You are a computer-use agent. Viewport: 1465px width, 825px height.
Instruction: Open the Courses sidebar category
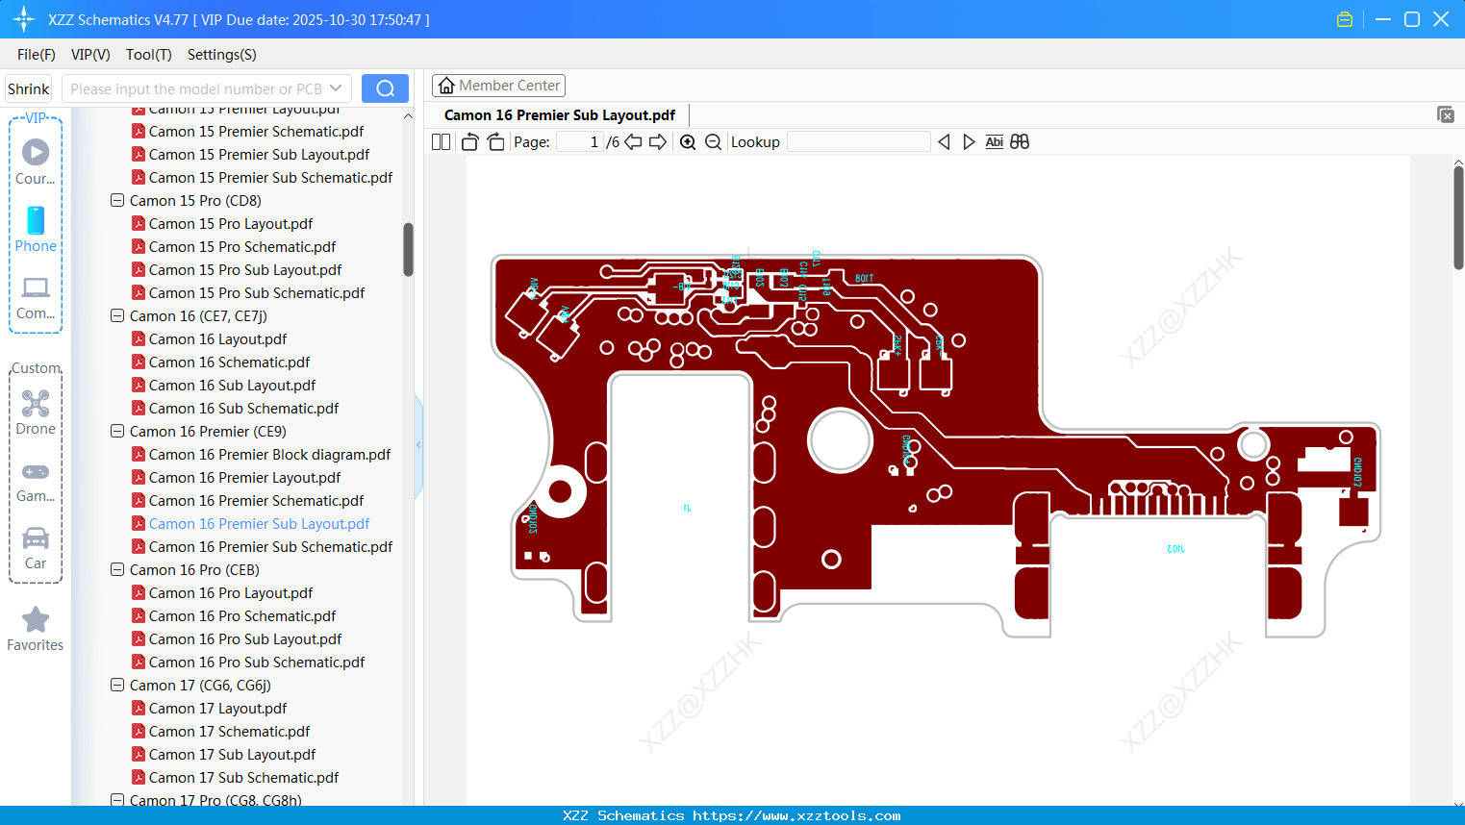point(36,162)
